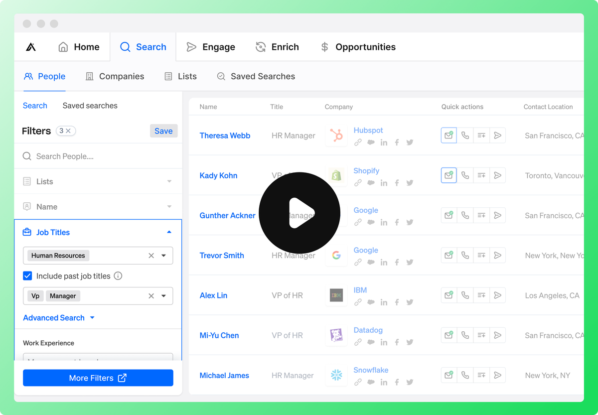The width and height of the screenshot is (598, 415).
Task: Enable the Include past job titles checkbox
Action: point(27,276)
